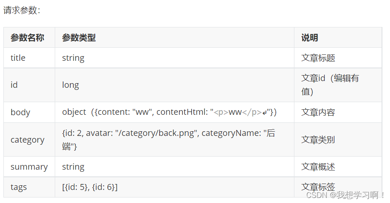Viewport: 390px width, 203px height.
Task: Click the body parameter name cell
Action: (x=20, y=112)
